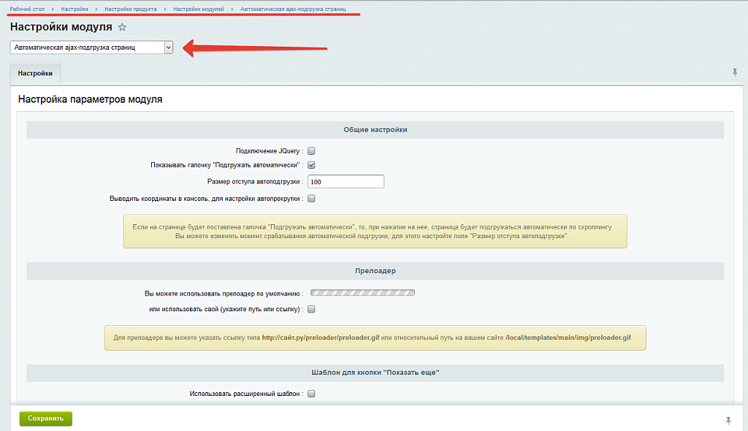Image resolution: width=748 pixels, height=431 pixels.
Task: Click "Автоматическая ajax-подгрузка страниц" breadcrumb
Action: click(x=299, y=9)
